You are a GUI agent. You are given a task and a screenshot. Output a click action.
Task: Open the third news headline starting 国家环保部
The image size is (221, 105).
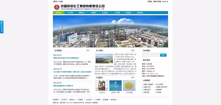tap(63, 86)
